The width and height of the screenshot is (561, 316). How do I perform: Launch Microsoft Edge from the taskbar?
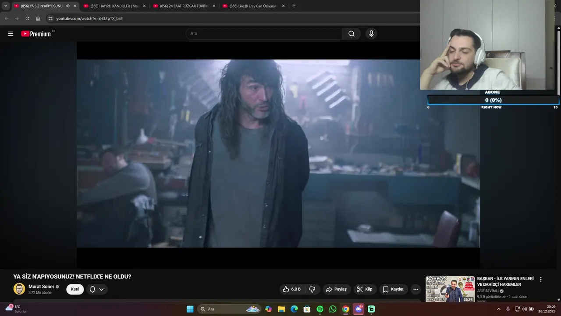pos(294,309)
